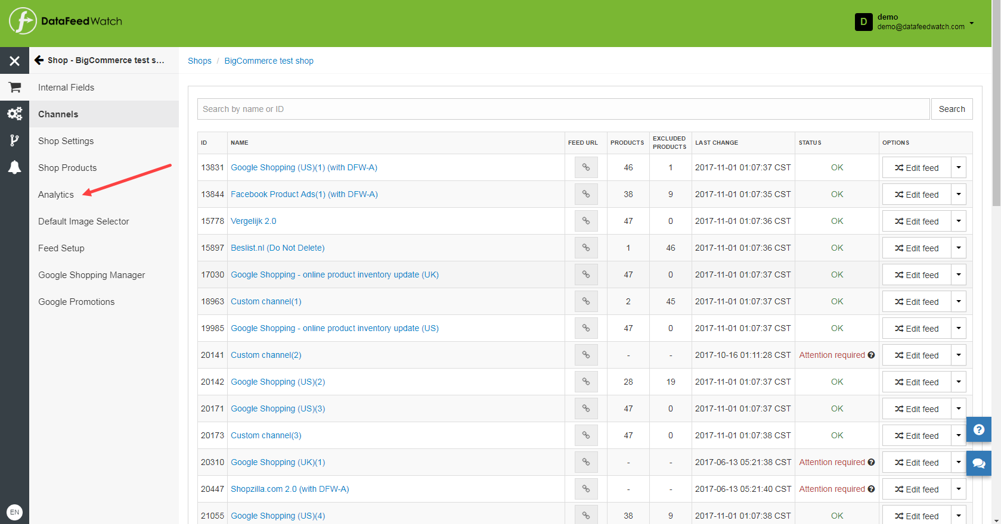This screenshot has width=1001, height=524.
Task: Open Shop Products menu item
Action: tap(104, 168)
